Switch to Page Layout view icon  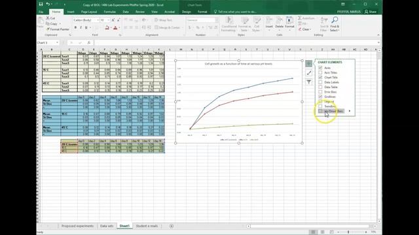click(x=323, y=232)
